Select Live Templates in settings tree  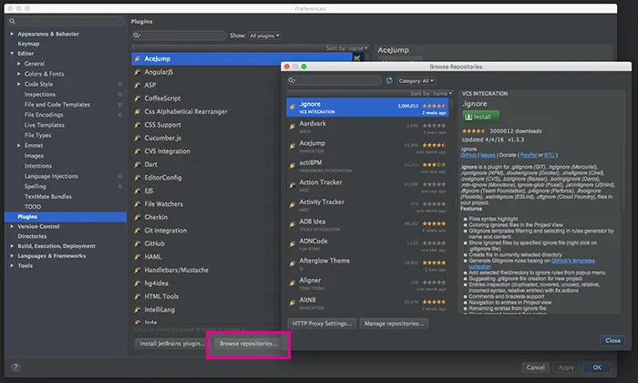45,125
